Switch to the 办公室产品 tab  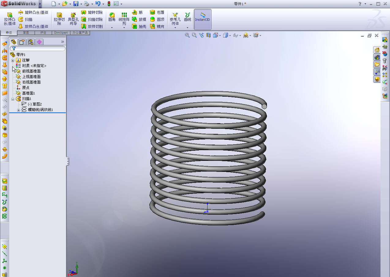80,33
